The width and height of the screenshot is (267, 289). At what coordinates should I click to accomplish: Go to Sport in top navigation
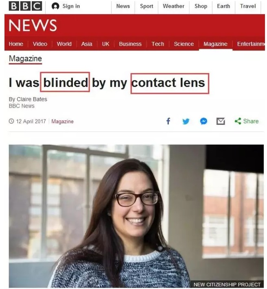point(147,6)
